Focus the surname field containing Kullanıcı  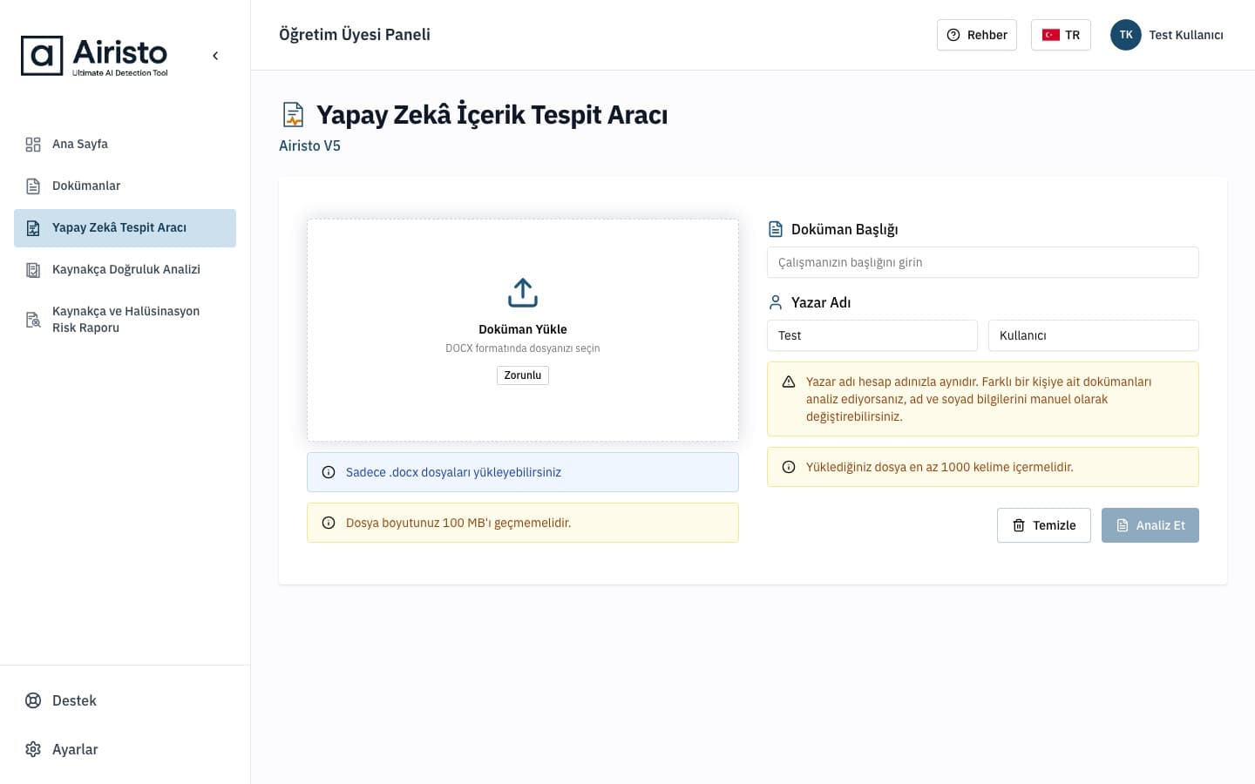(1094, 335)
